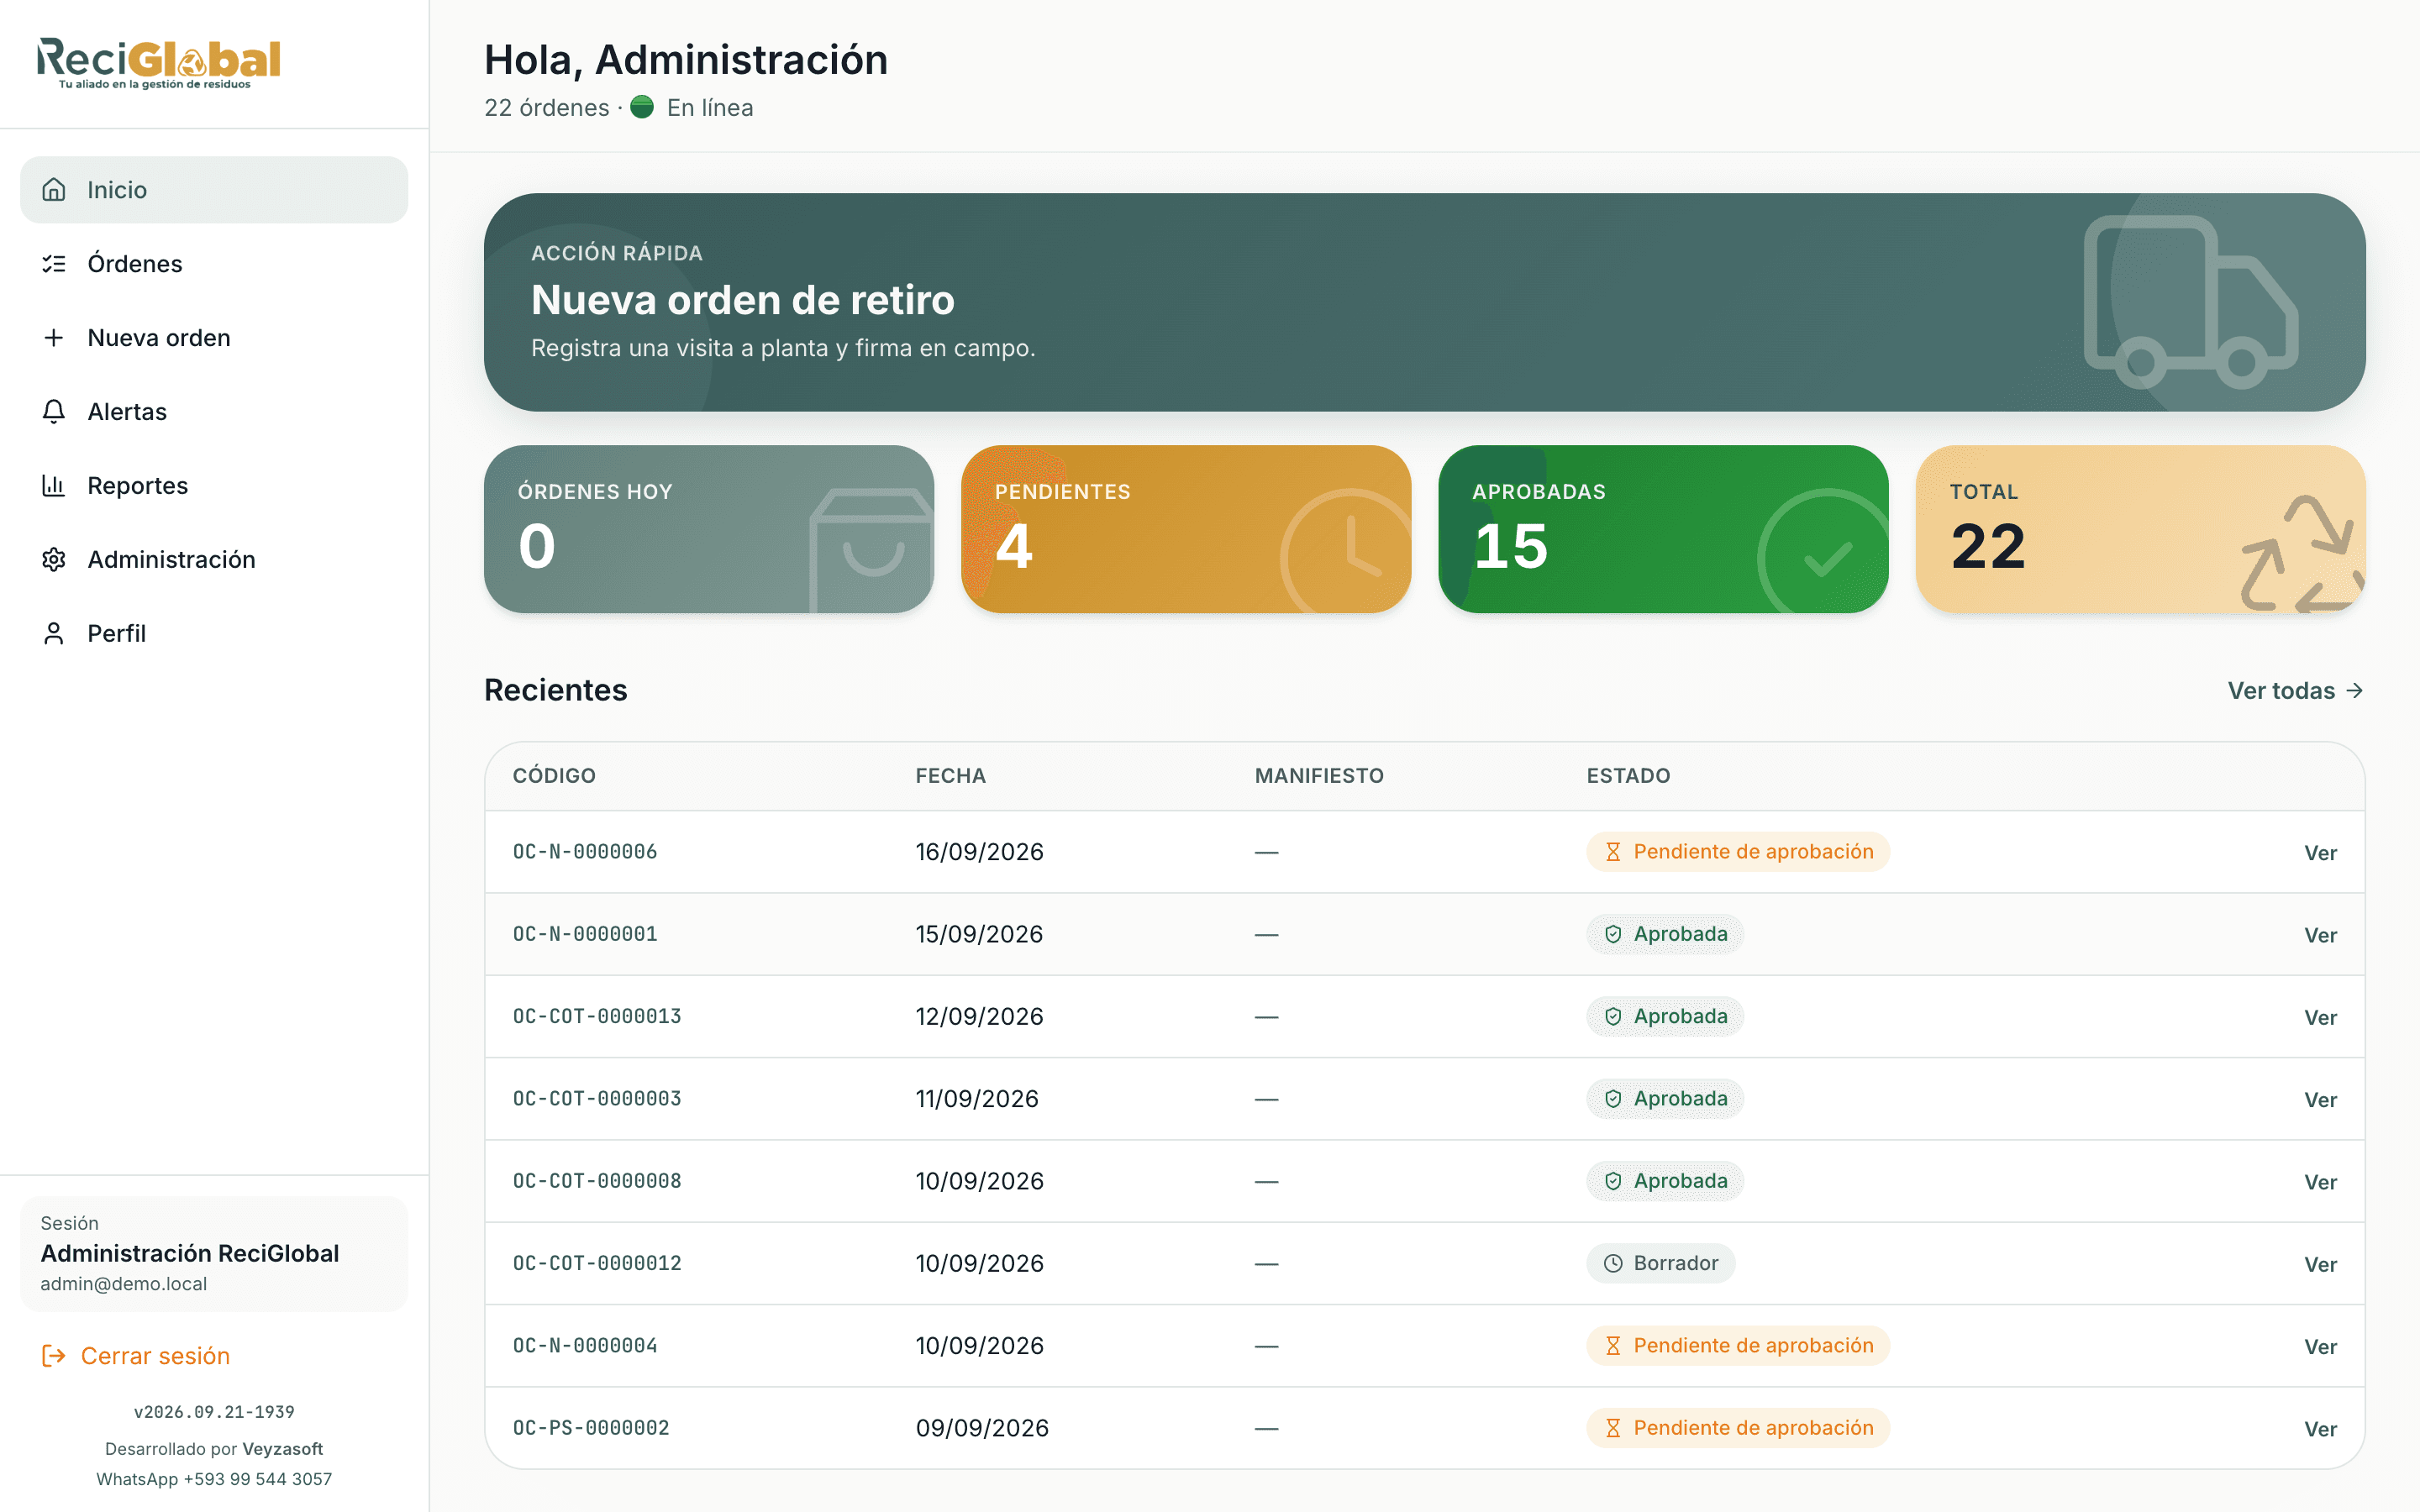Click Ver for order OC-PS-0000002

click(x=2320, y=1429)
